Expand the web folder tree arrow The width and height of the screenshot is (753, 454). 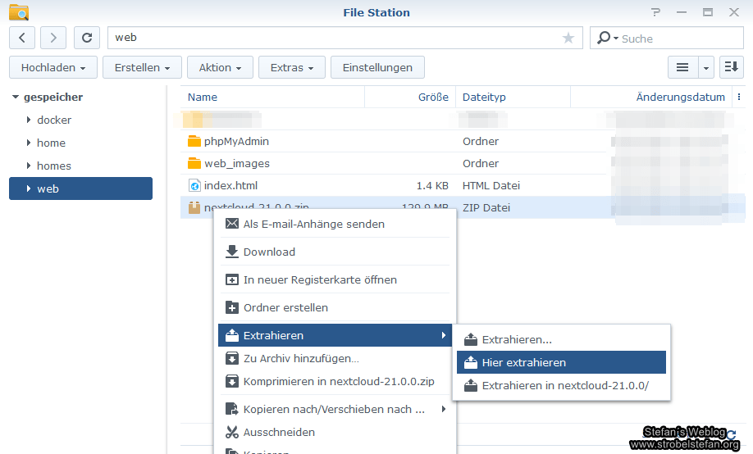tap(29, 188)
